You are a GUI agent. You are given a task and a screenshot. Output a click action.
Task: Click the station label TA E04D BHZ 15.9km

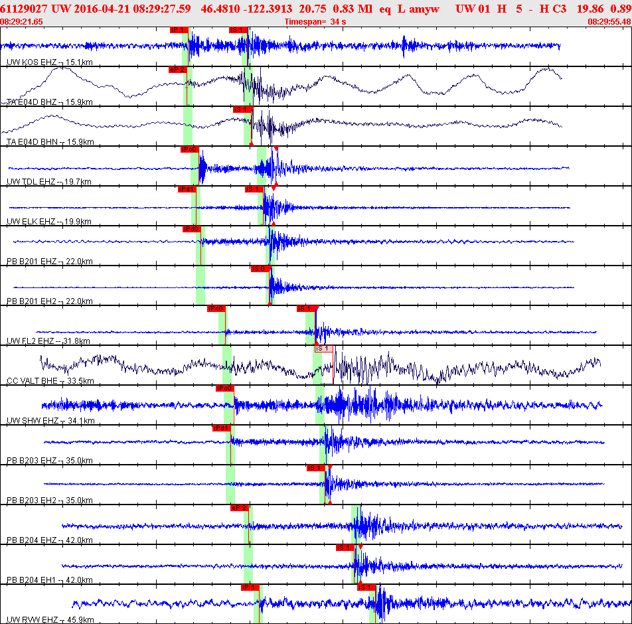click(50, 102)
